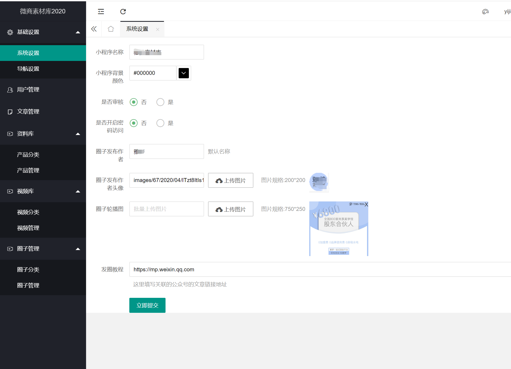Open 导航设置 in the sidebar
The width and height of the screenshot is (511, 369).
click(x=43, y=69)
